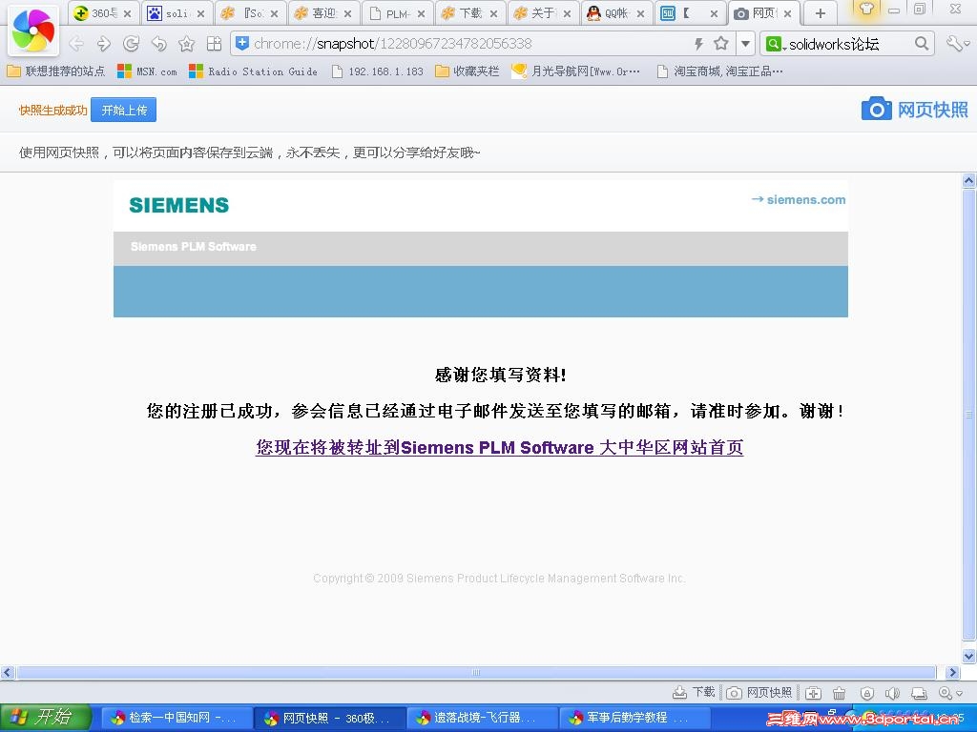Go back with the back arrow
Image resolution: width=977 pixels, height=732 pixels.
[x=76, y=44]
